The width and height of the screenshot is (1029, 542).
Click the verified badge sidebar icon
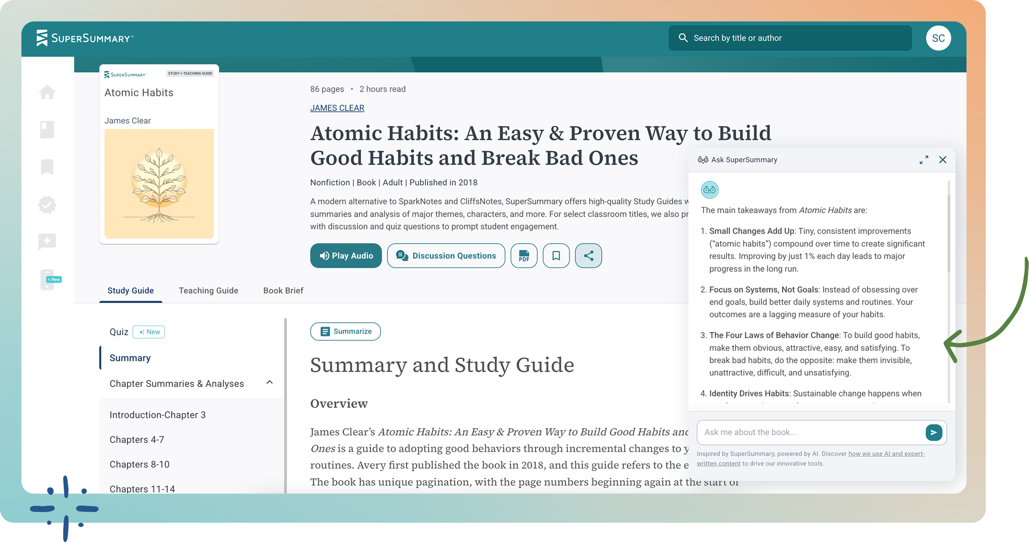(x=47, y=205)
